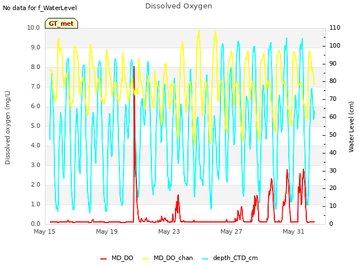Click the 20 right axis value
The width and height of the screenshot is (359, 269).
tap(333, 188)
